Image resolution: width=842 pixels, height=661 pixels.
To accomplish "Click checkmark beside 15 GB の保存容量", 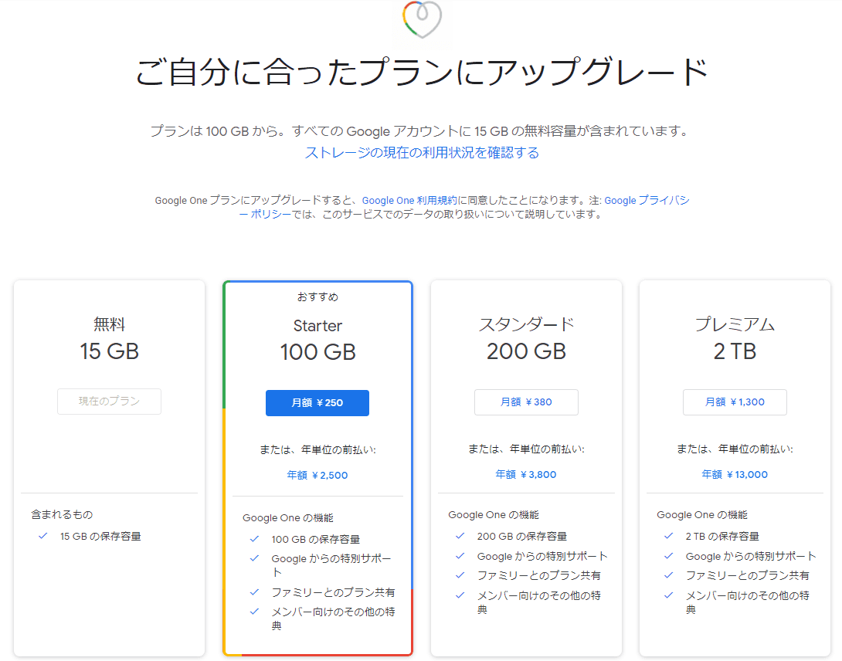I will (43, 536).
